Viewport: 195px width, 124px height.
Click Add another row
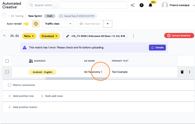[21, 96]
